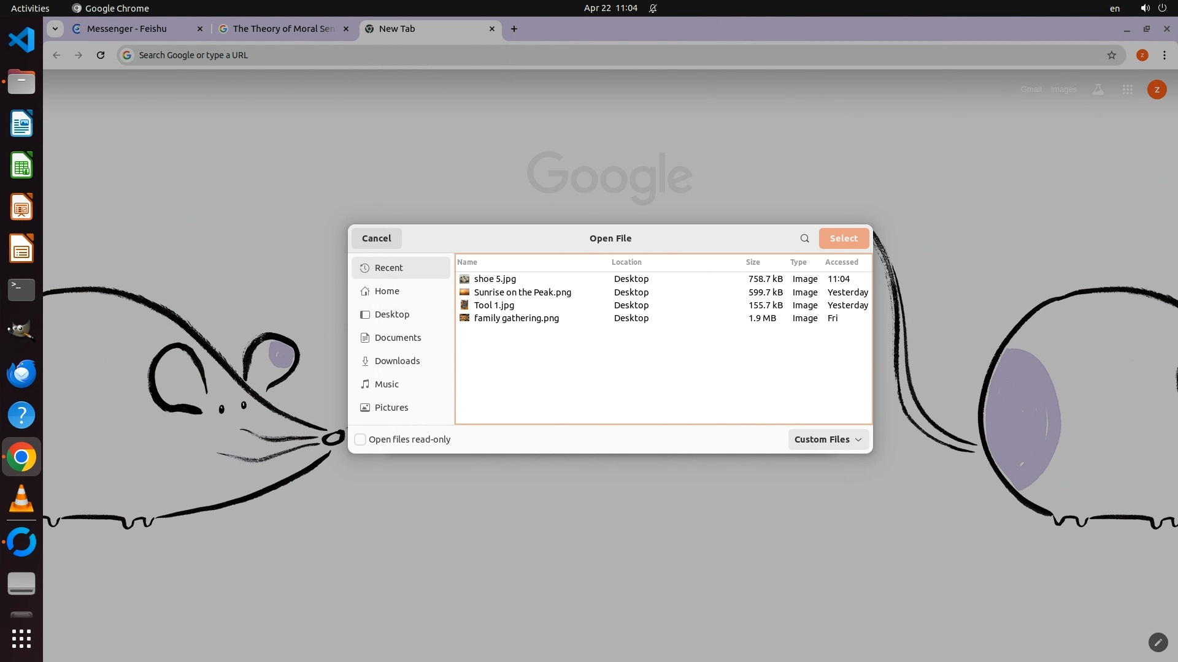Open the en language indicator menu
Screen dimensions: 1178x662
point(1114,9)
